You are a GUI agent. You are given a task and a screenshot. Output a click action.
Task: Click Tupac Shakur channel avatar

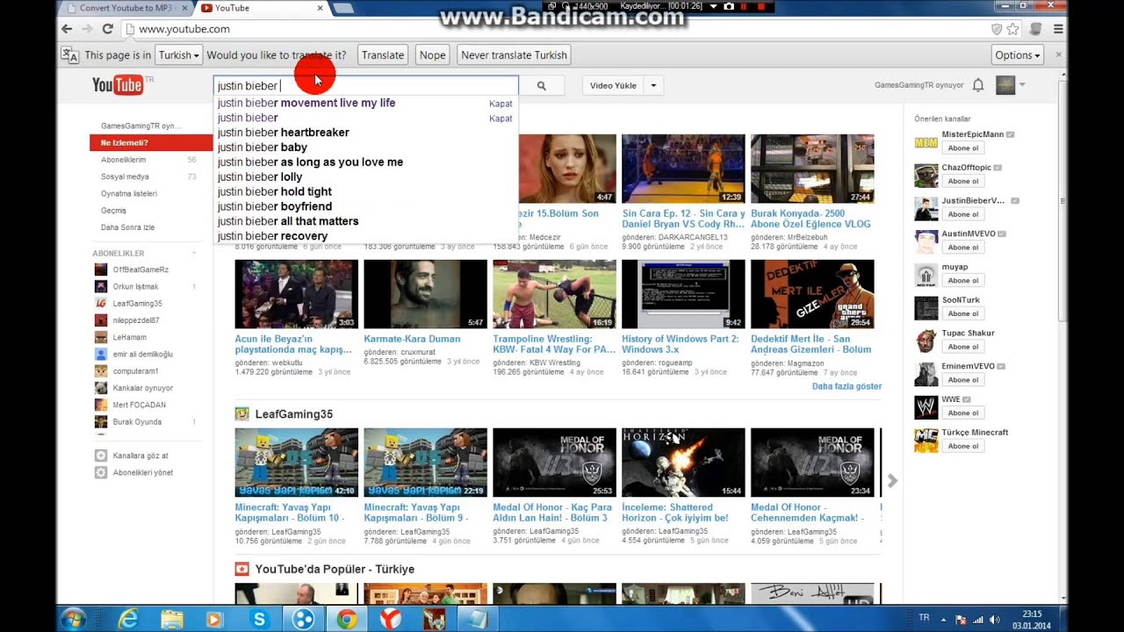click(926, 341)
